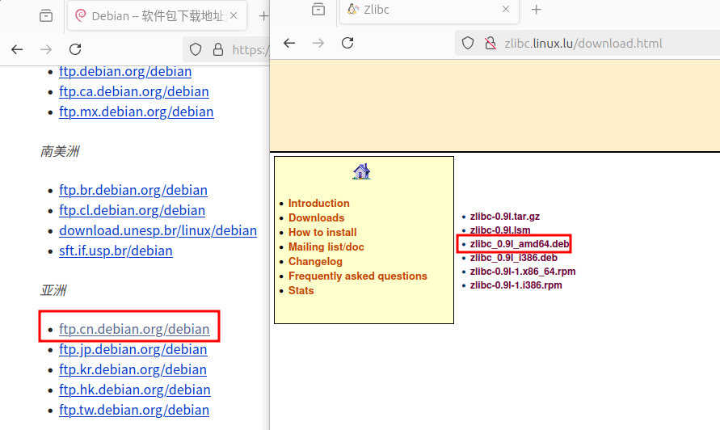Close the Debian tab

point(234,15)
